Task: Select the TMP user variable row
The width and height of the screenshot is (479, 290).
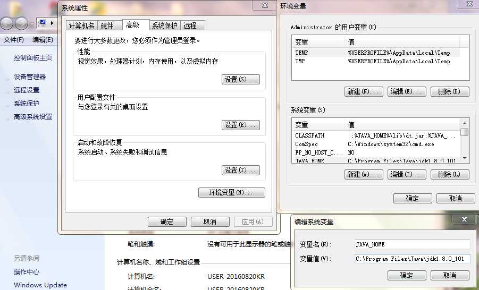Action: [376, 61]
